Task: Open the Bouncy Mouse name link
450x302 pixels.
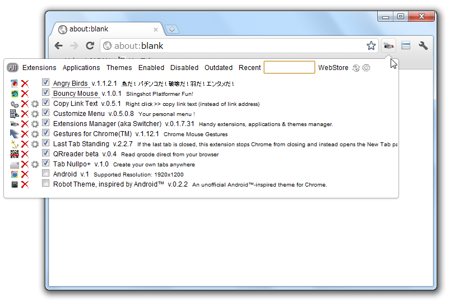Action: [76, 94]
